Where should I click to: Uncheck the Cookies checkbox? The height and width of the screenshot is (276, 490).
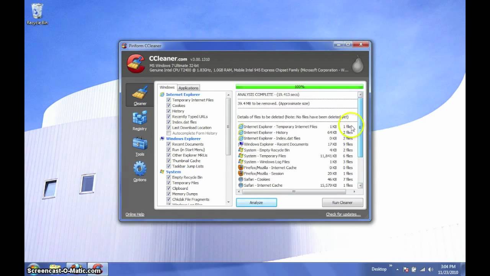pos(169,105)
